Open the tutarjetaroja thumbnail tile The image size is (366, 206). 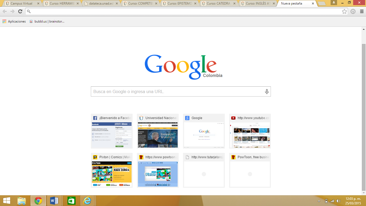pos(204,170)
